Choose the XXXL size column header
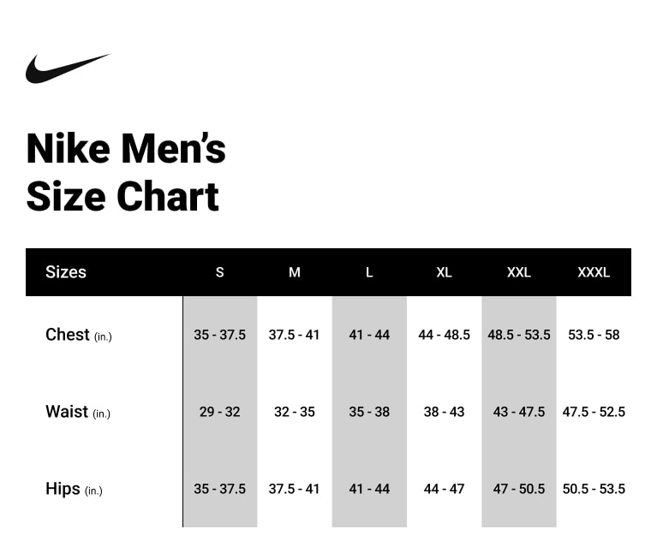The width and height of the screenshot is (657, 553). click(x=594, y=272)
